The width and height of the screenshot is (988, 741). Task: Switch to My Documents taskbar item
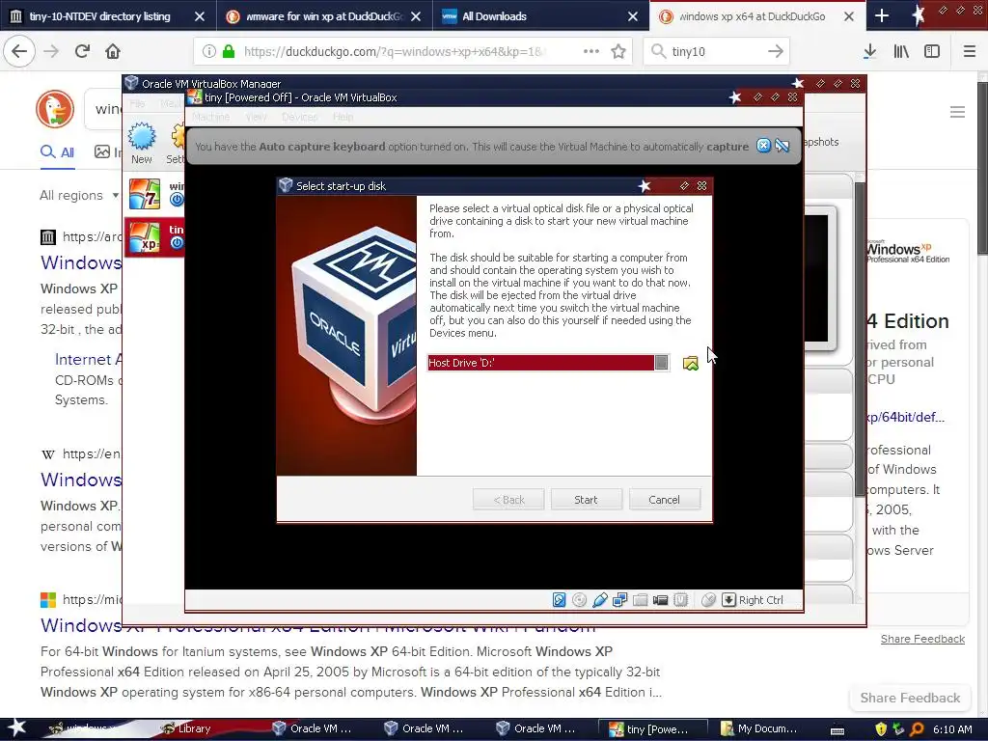coord(760,728)
